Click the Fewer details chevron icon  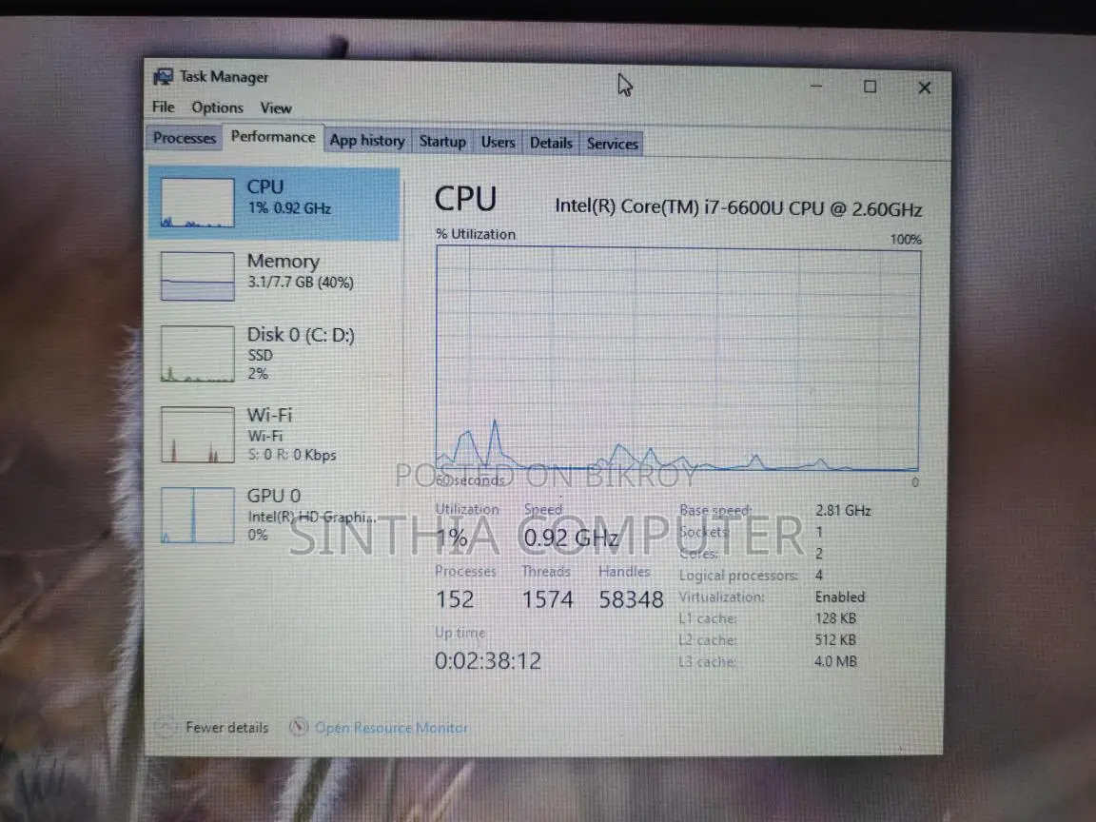point(165,727)
